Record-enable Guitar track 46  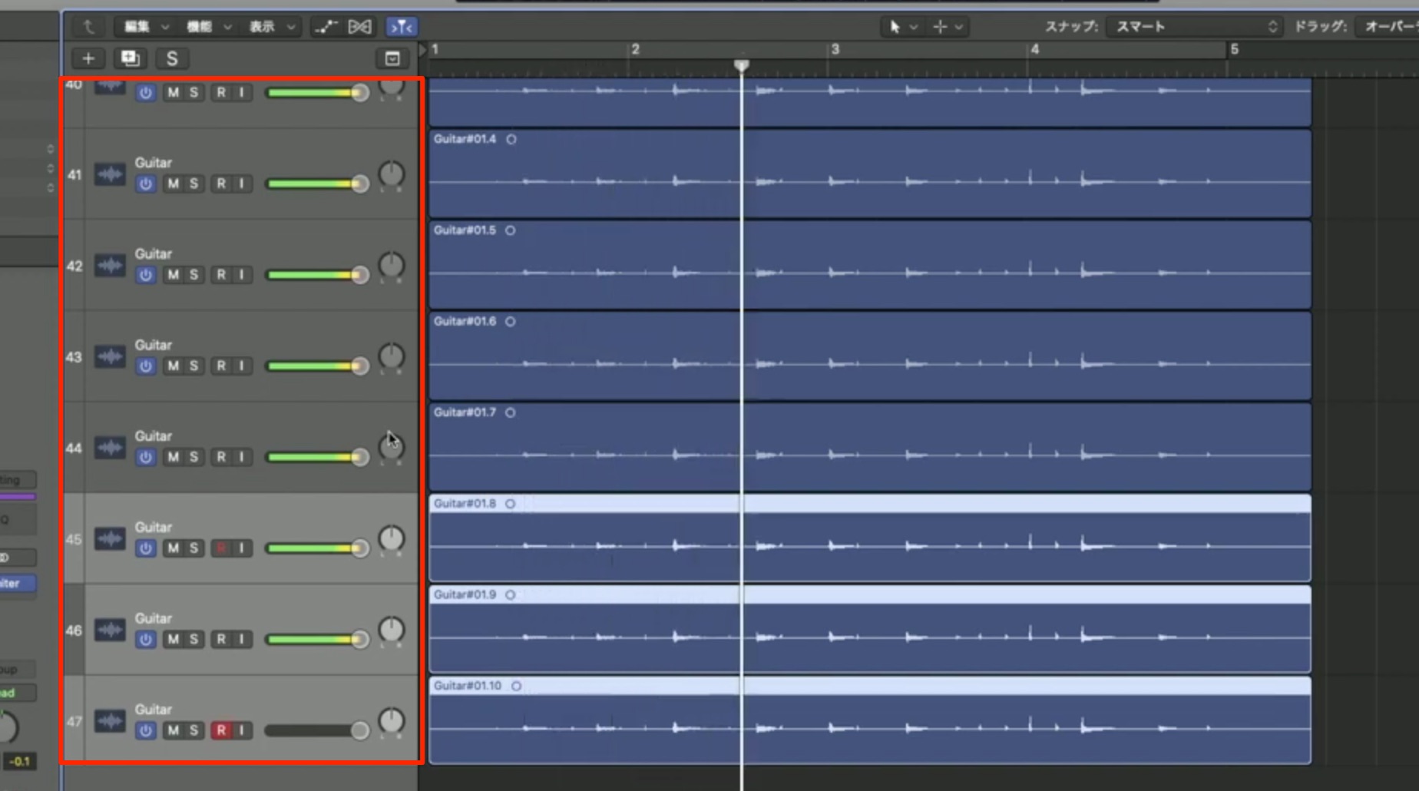click(x=221, y=640)
